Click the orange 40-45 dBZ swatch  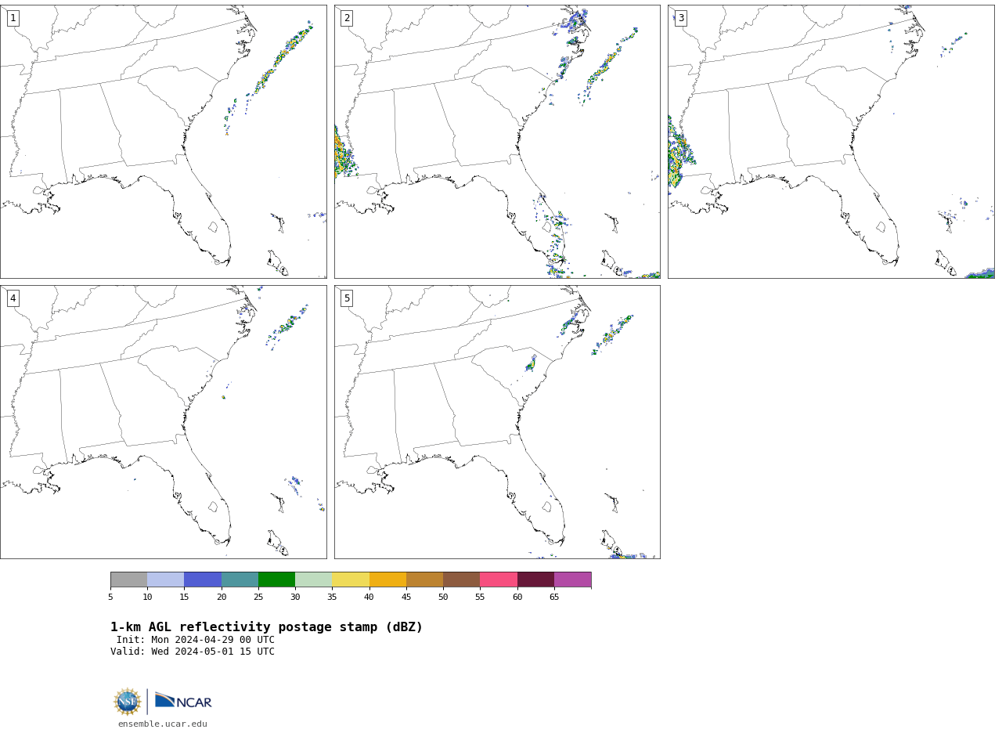pos(387,580)
